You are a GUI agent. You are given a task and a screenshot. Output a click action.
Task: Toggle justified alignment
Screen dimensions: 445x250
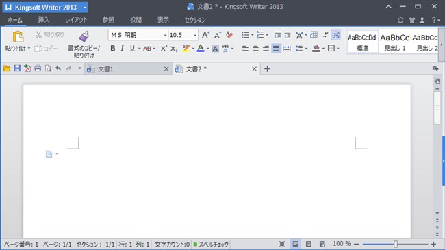(276, 49)
